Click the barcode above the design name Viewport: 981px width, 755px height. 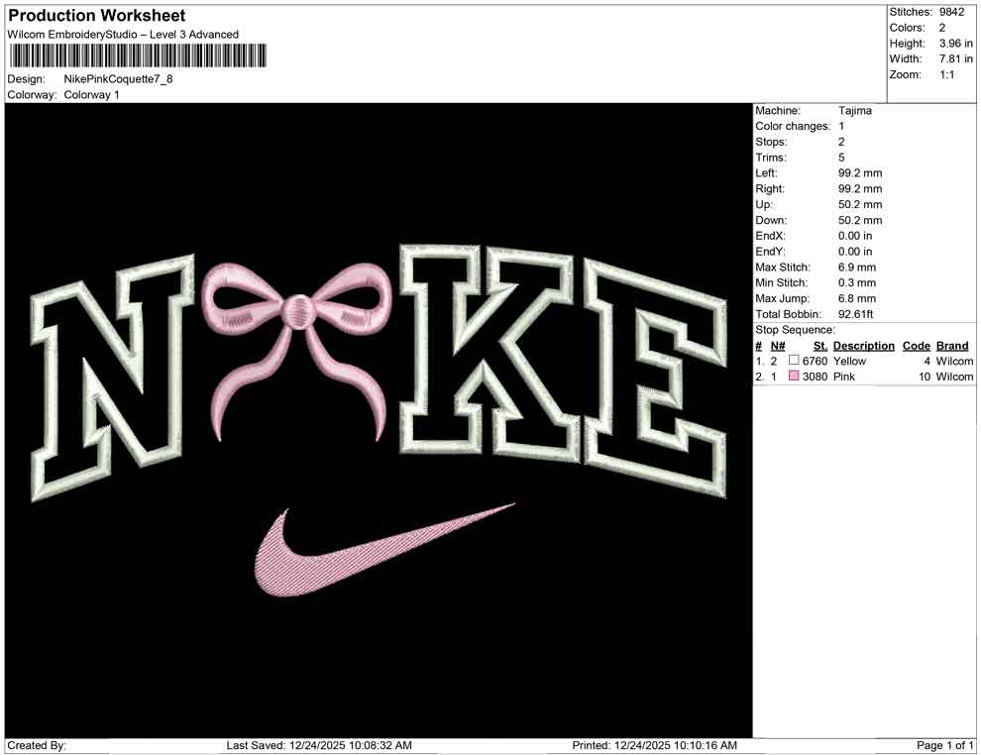pos(139,55)
